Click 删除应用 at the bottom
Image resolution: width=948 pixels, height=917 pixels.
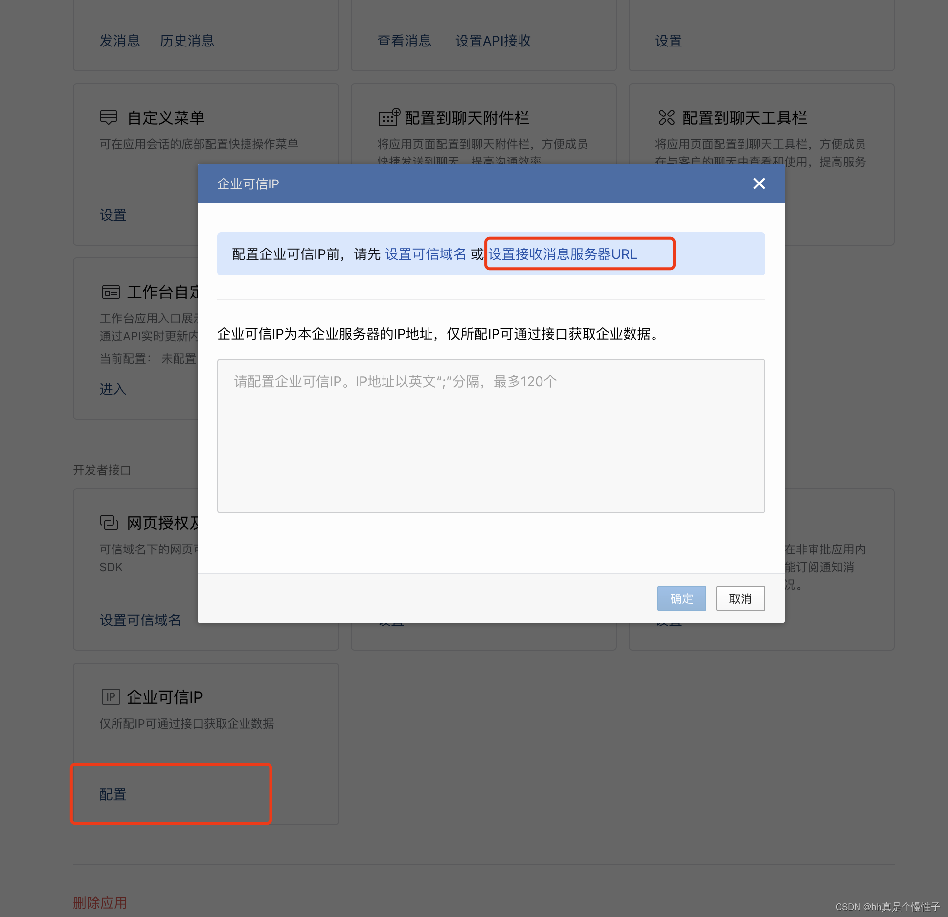click(100, 903)
